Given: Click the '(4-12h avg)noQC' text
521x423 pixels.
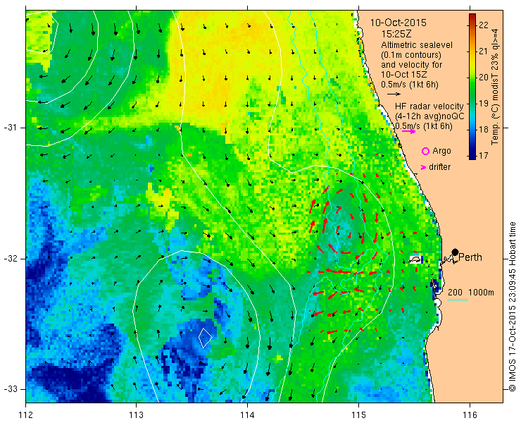Looking at the screenshot, I should click(429, 116).
